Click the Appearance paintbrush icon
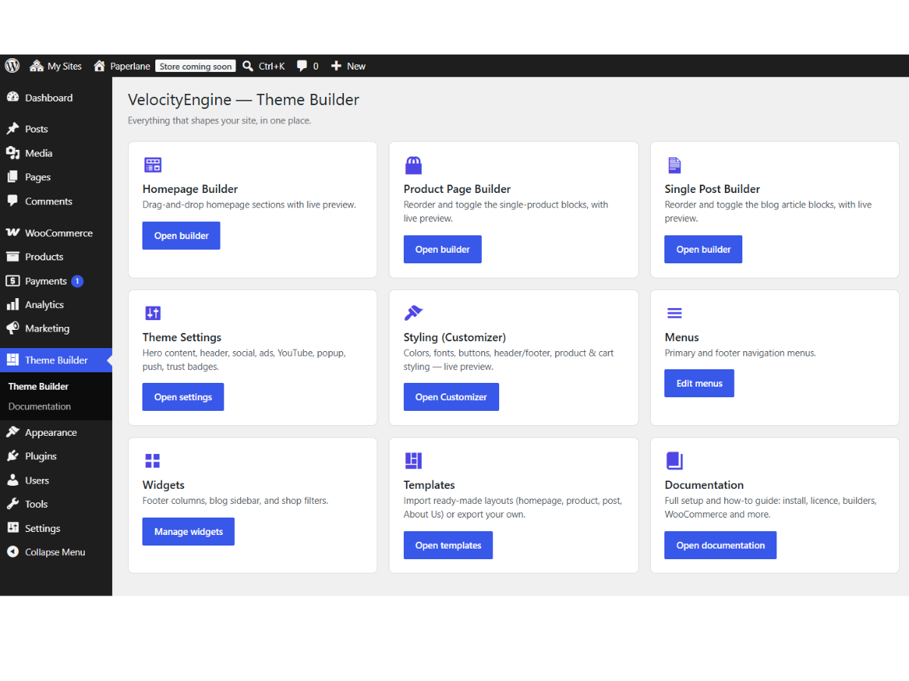The image size is (909, 681). coord(12,433)
